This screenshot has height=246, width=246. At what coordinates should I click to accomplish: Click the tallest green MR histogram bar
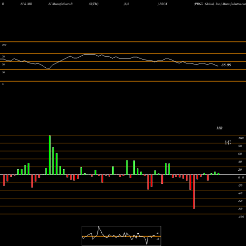(x=50, y=155)
